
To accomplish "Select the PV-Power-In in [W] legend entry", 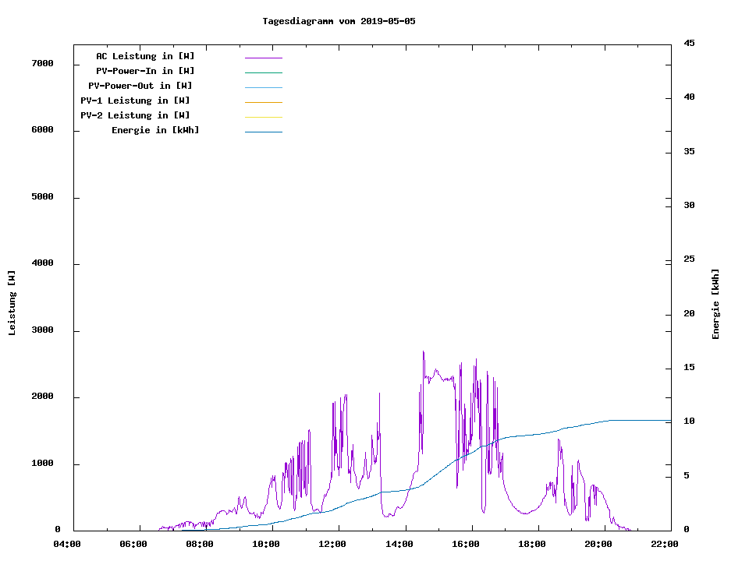I will click(151, 71).
